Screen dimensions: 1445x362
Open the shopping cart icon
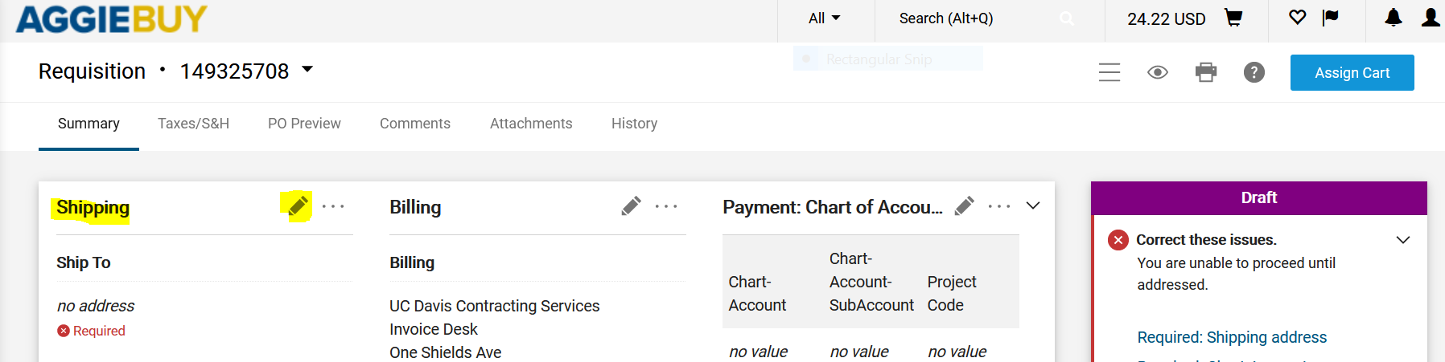coord(1233,18)
